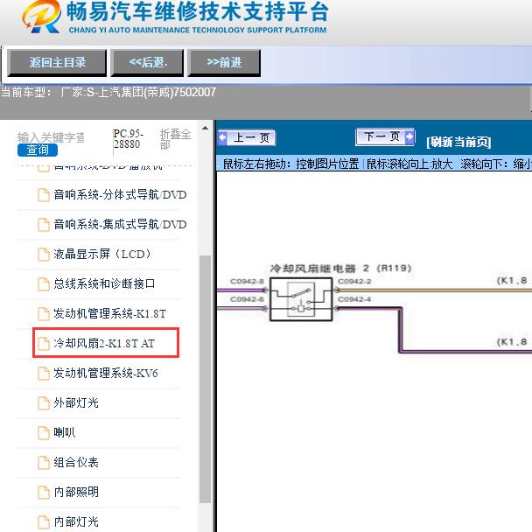The height and width of the screenshot is (532, 532).
Task: Click document icon beside 发动机管理系统-K1.8T
Action: click(x=44, y=314)
